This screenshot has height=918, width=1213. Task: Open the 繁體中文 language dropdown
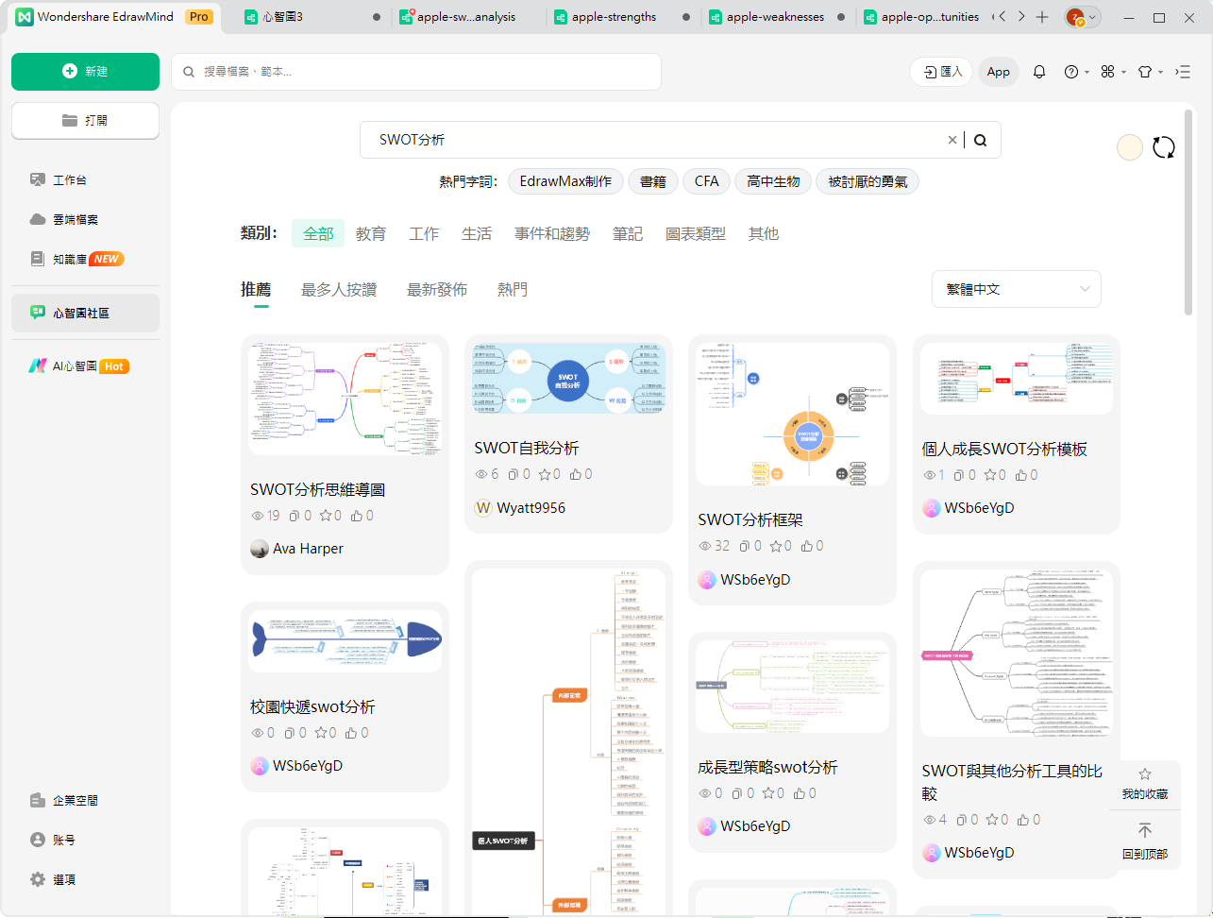click(1016, 289)
